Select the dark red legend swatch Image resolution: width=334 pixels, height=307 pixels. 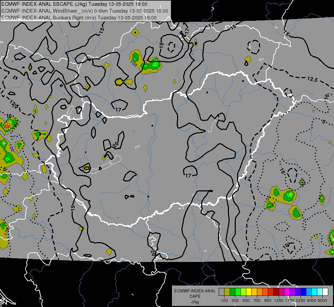coord(276,292)
